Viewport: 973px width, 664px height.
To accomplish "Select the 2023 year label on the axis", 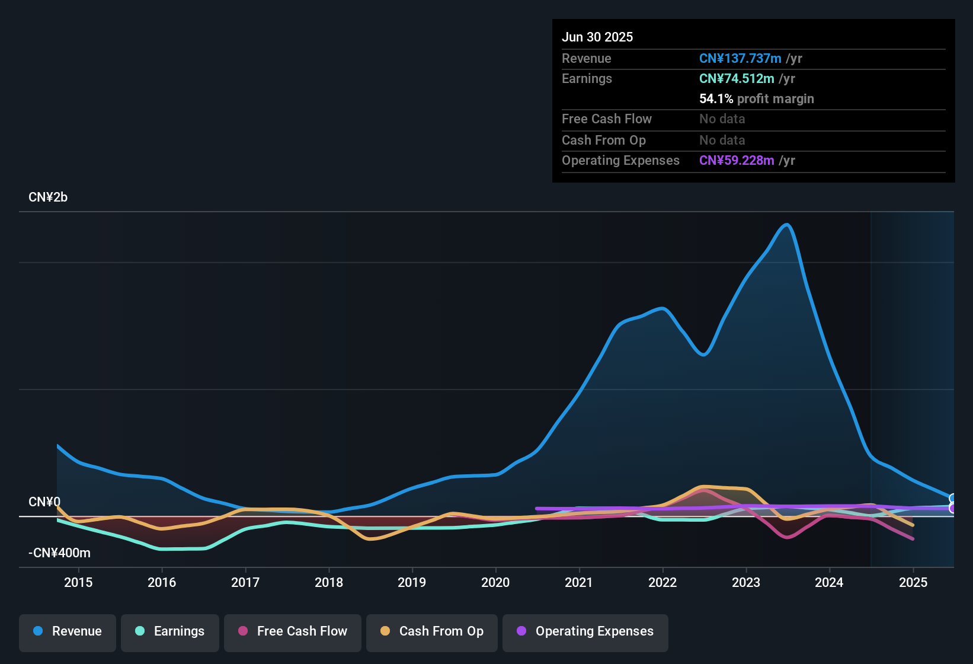I will 747,583.
